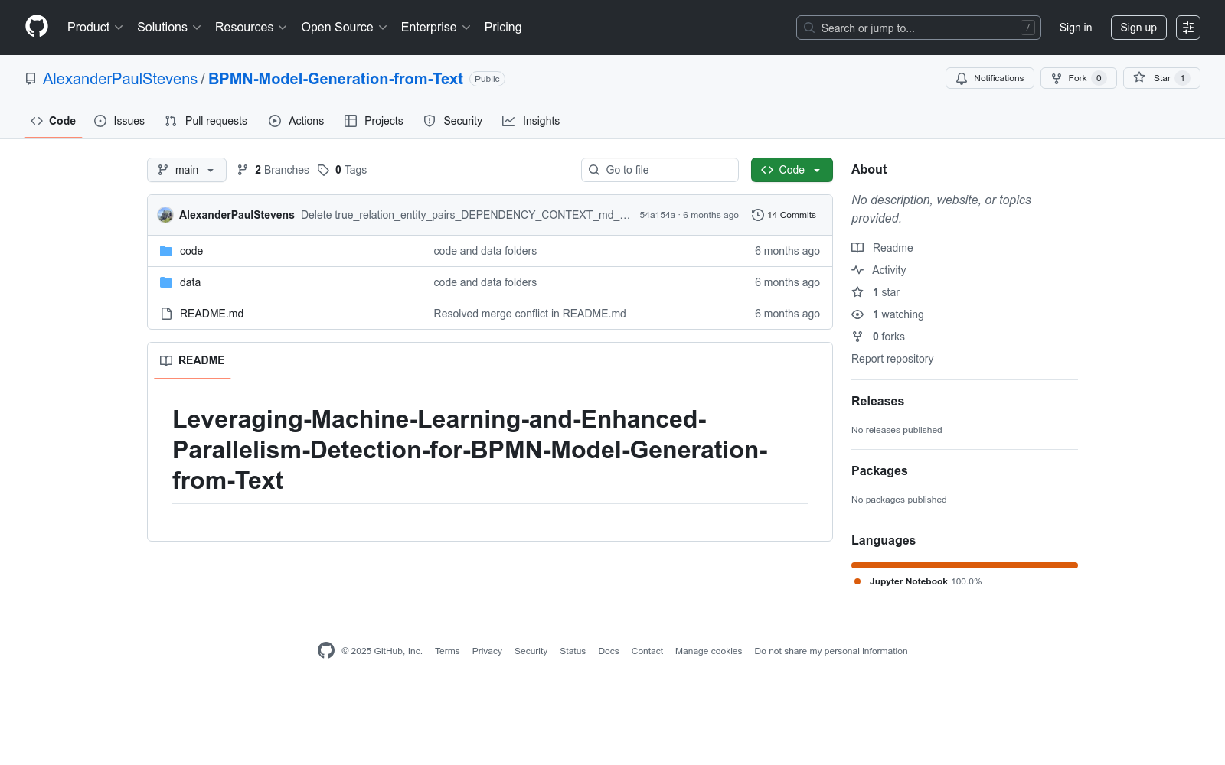Image resolution: width=1225 pixels, height=765 pixels.
Task: Switch to the Issues tab
Action: (119, 121)
